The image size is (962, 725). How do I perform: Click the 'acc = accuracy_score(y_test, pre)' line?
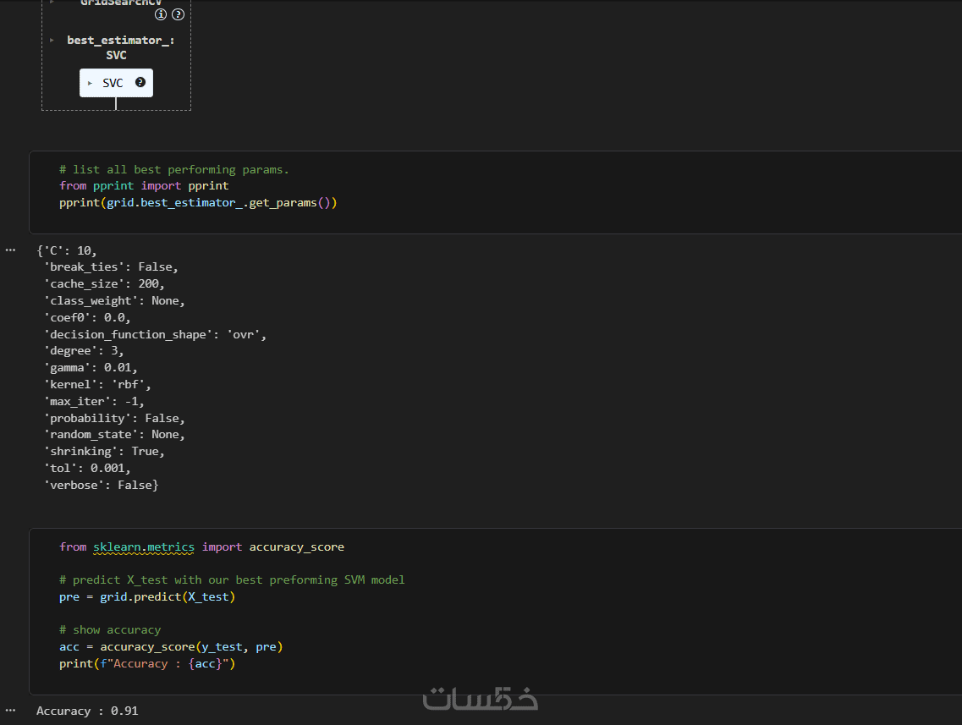coord(171,646)
